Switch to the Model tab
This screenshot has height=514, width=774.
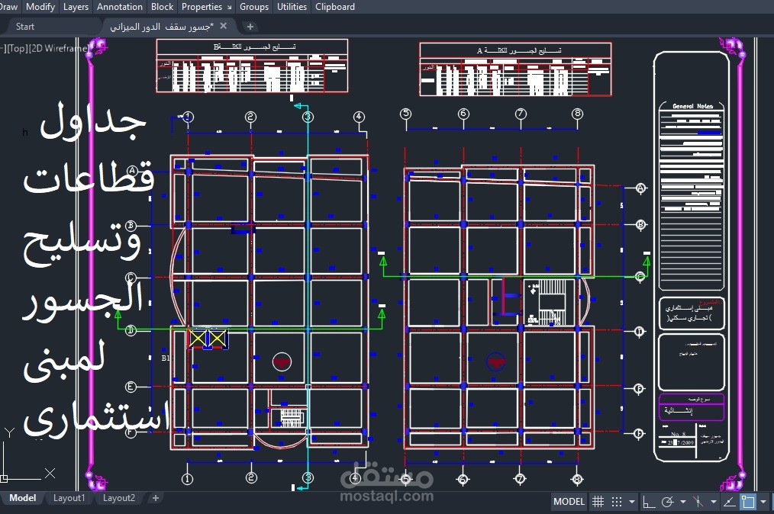click(x=23, y=498)
